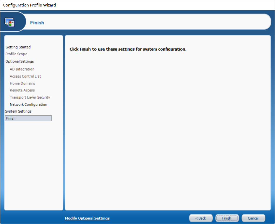The width and height of the screenshot is (275, 224).
Task: Select the highlighted Finish step in sidebar
Action: coord(28,118)
